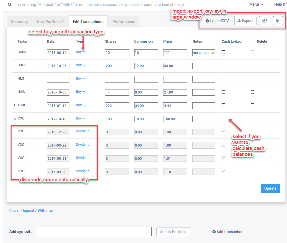Image resolution: width=287 pixels, height=243 pixels.
Task: Click the play arrow icon button
Action: click(x=278, y=21)
